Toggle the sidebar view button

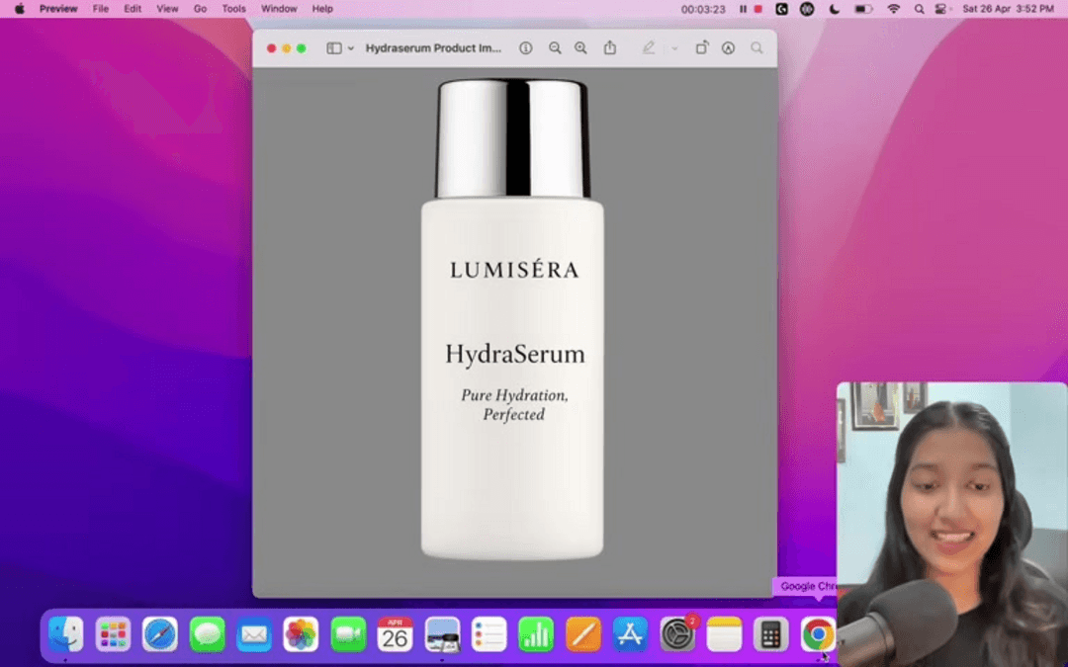click(x=333, y=48)
